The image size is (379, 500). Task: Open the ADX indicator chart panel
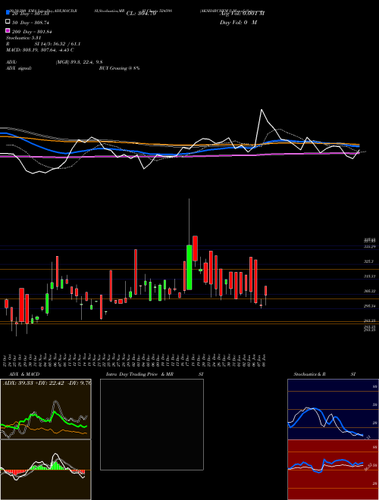coord(45,409)
